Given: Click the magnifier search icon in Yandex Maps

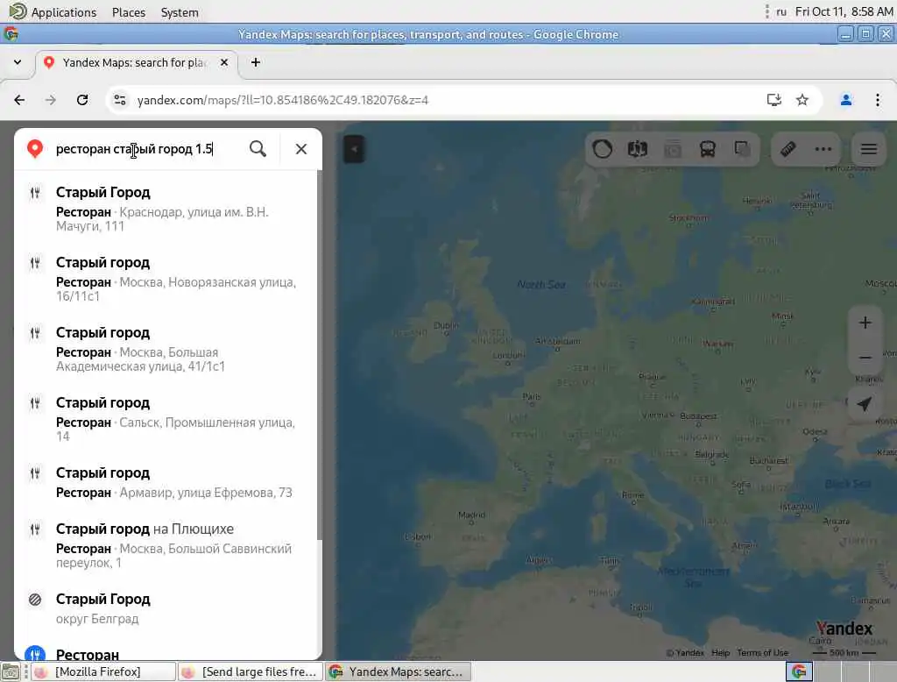Looking at the screenshot, I should pyautogui.click(x=258, y=149).
